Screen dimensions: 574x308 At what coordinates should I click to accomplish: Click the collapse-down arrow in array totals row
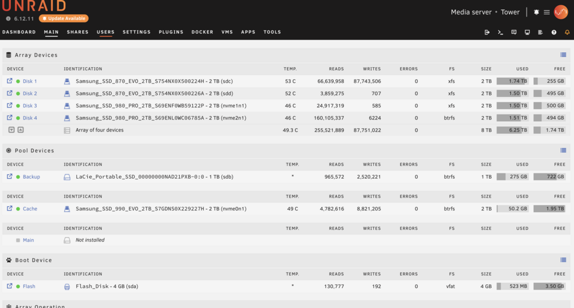point(11,130)
